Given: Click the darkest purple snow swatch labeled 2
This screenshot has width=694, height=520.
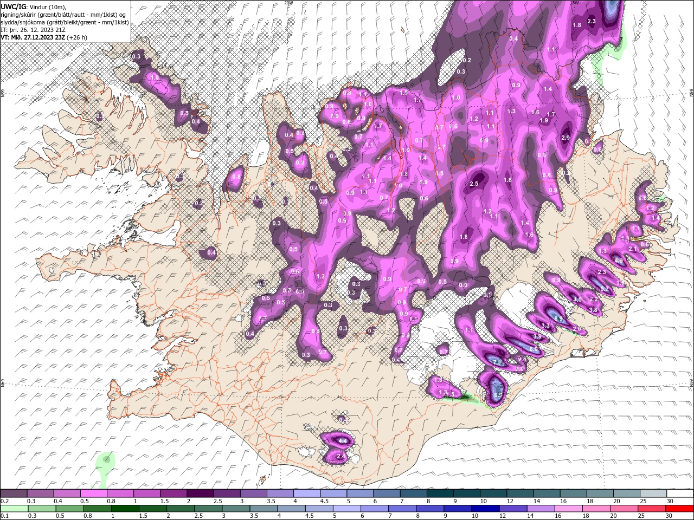Looking at the screenshot, I should 200,493.
